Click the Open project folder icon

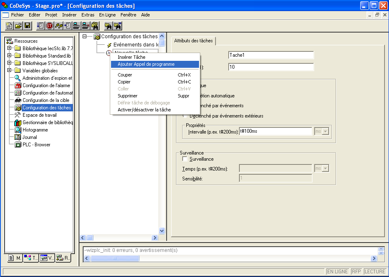pos(19,25)
